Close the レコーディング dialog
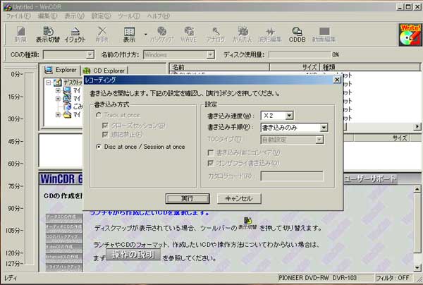This screenshot has height=285, width=423. pyautogui.click(x=337, y=80)
